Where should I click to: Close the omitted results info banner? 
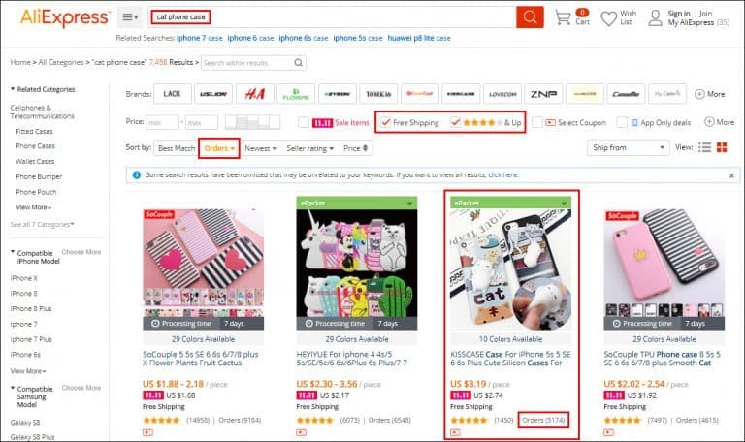731,175
